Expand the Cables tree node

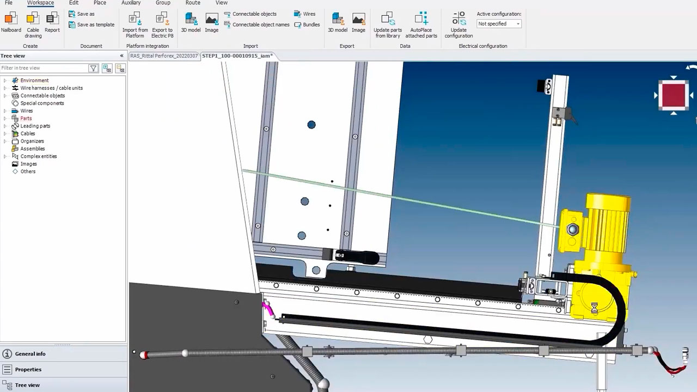[5, 134]
